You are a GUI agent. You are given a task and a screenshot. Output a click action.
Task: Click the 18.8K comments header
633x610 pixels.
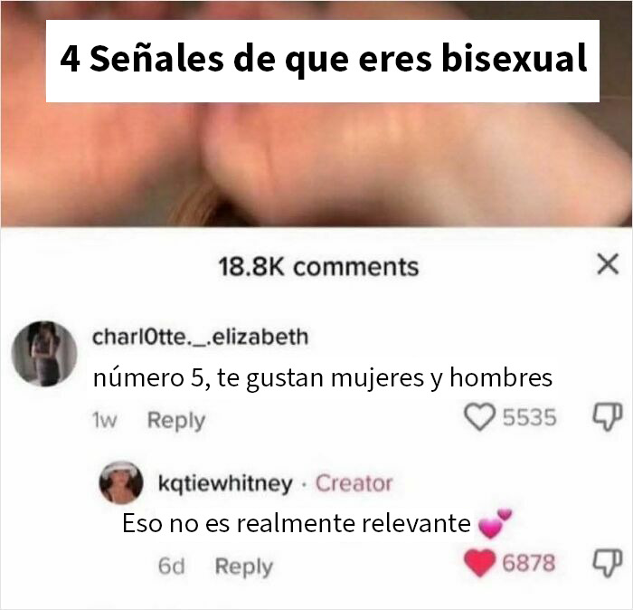[318, 267]
